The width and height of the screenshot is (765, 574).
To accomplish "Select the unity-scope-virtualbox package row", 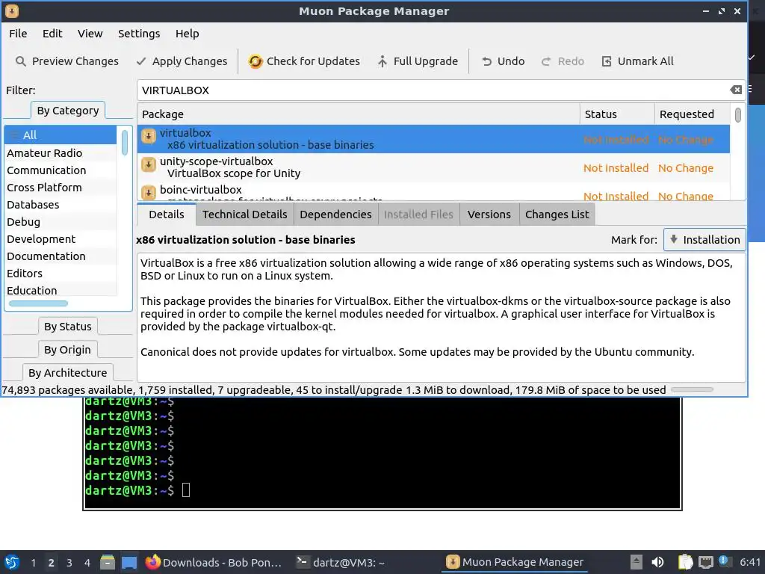I will [434, 167].
